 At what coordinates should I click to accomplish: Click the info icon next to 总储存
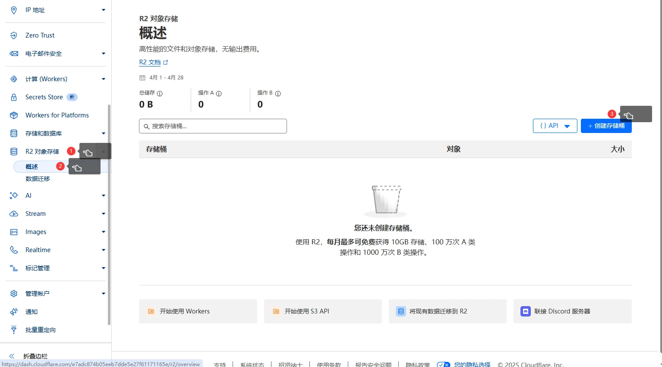pyautogui.click(x=159, y=93)
